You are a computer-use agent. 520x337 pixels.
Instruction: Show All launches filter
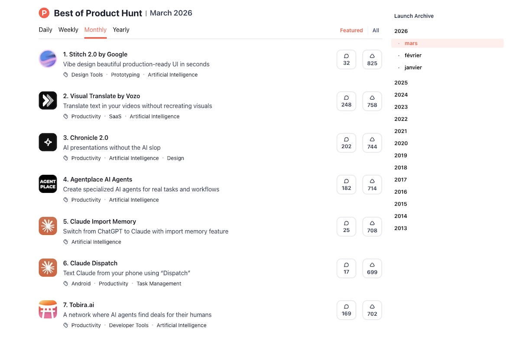click(376, 30)
